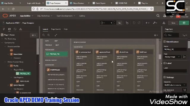Collapse the Settings section
This screenshot has height=106, width=190.
[x=164, y=77]
